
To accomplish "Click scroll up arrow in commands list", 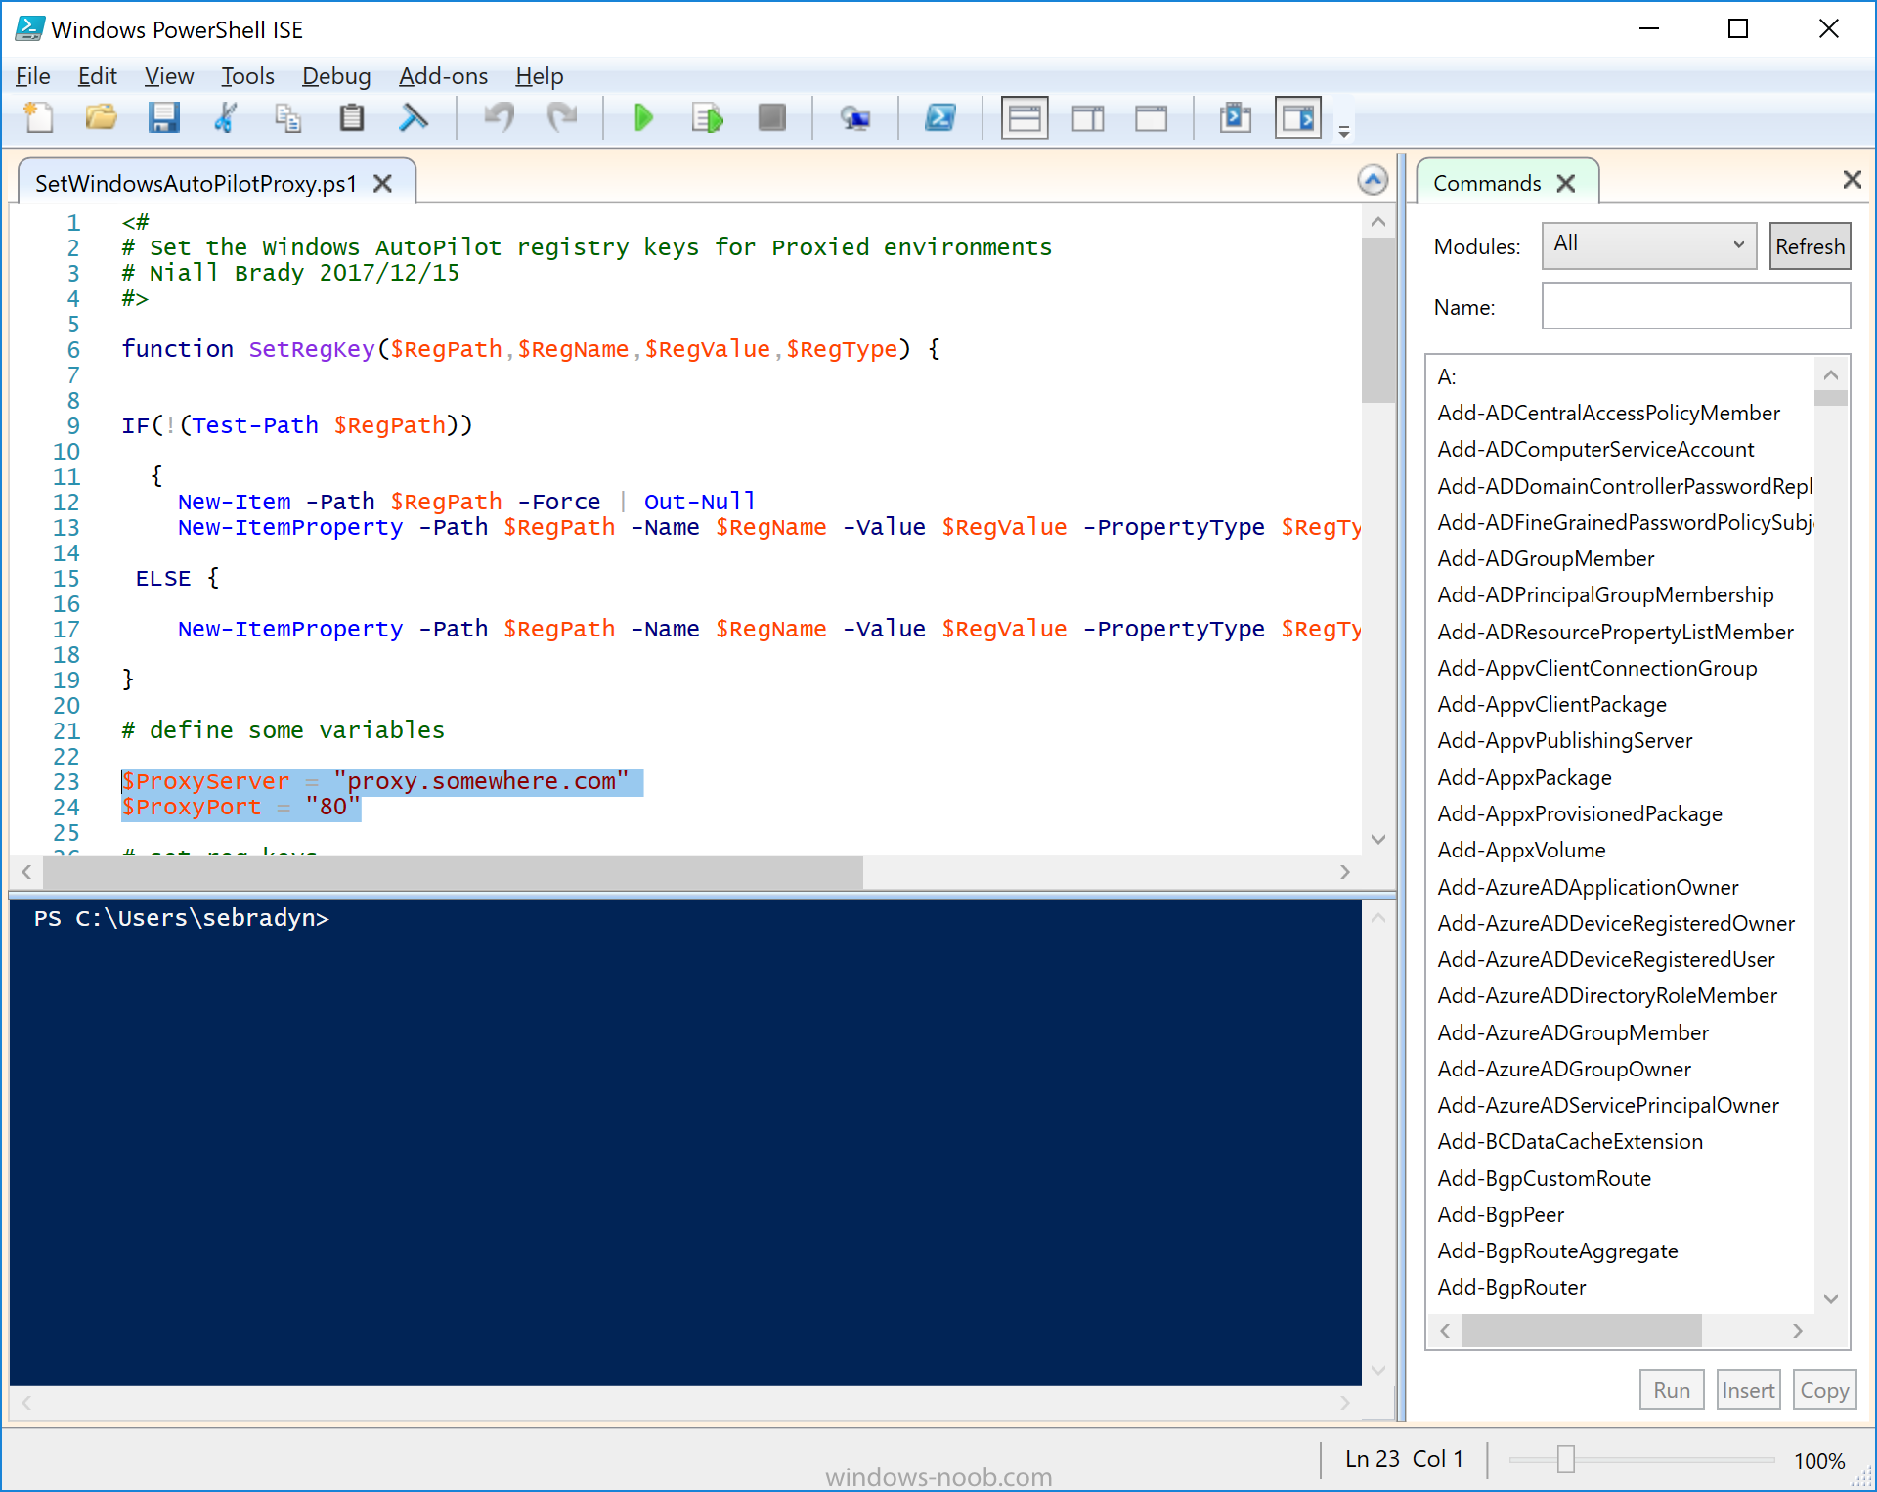I will (1831, 374).
